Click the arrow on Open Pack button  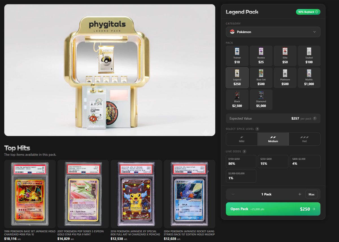313,209
